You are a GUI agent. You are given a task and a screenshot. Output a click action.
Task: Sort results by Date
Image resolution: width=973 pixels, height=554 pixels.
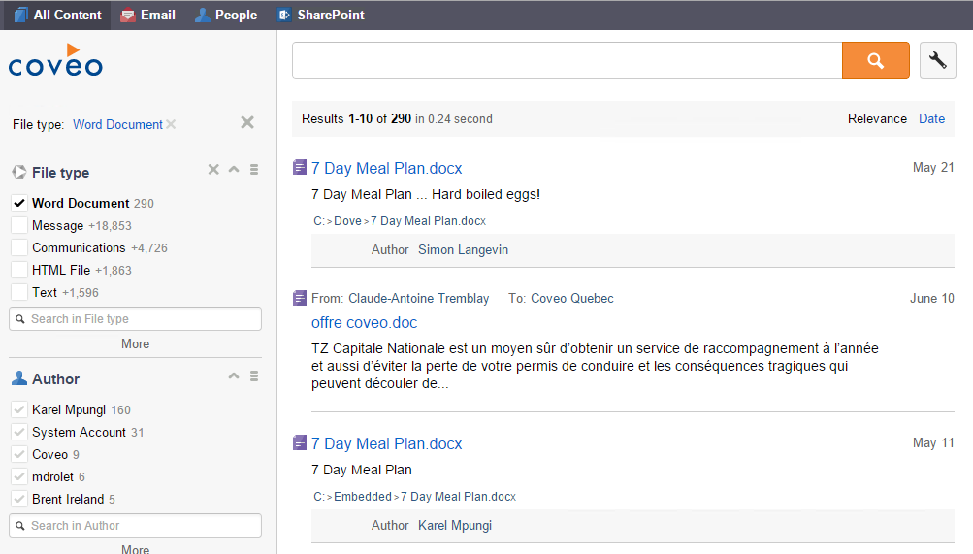tap(931, 118)
